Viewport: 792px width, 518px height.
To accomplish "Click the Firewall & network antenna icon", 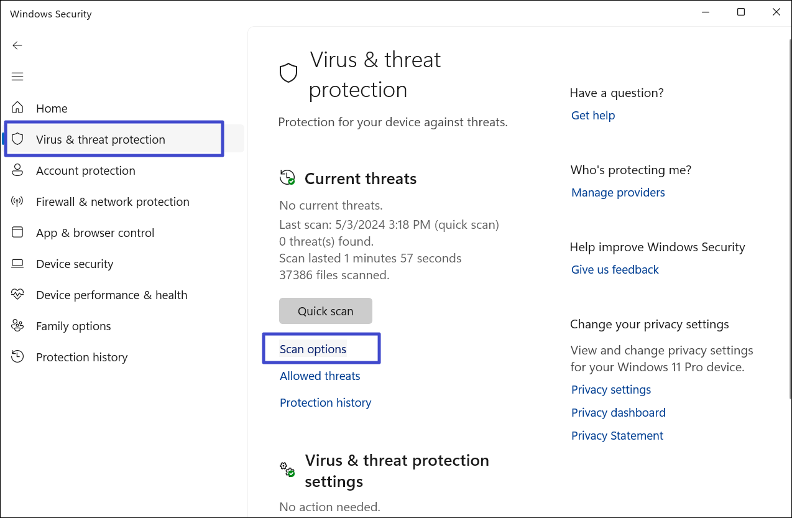I will pos(17,201).
